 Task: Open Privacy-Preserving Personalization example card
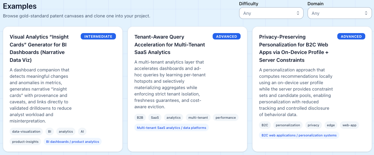click(294, 48)
